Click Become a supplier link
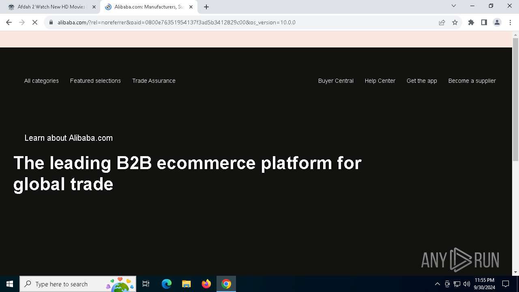Image resolution: width=519 pixels, height=292 pixels. click(x=472, y=81)
